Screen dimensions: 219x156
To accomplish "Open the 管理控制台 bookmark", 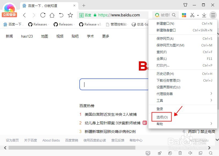I will click(x=117, y=24).
